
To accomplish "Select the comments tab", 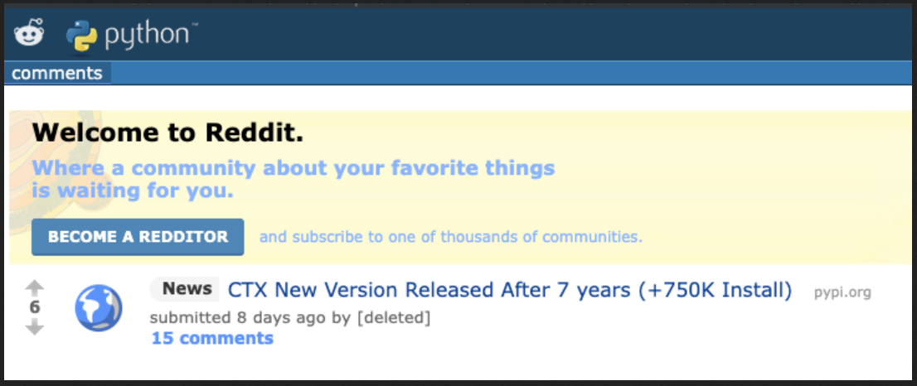I will 57,74.
